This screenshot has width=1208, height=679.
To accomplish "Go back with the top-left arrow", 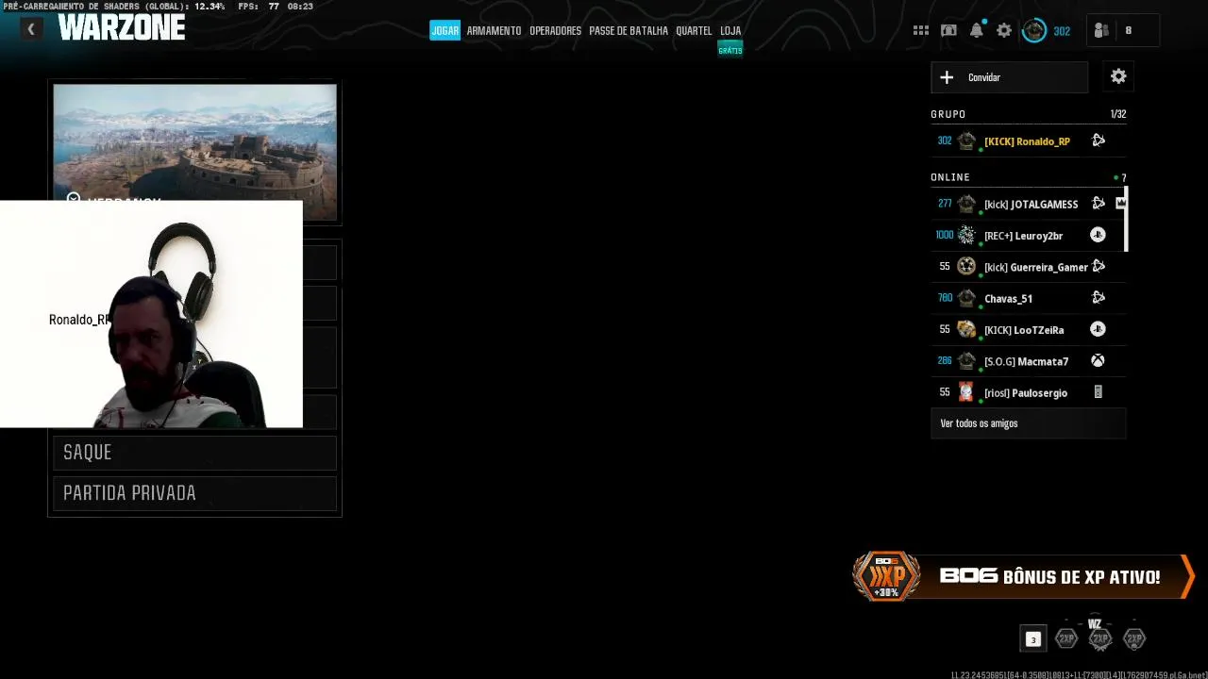I will 31,29.
